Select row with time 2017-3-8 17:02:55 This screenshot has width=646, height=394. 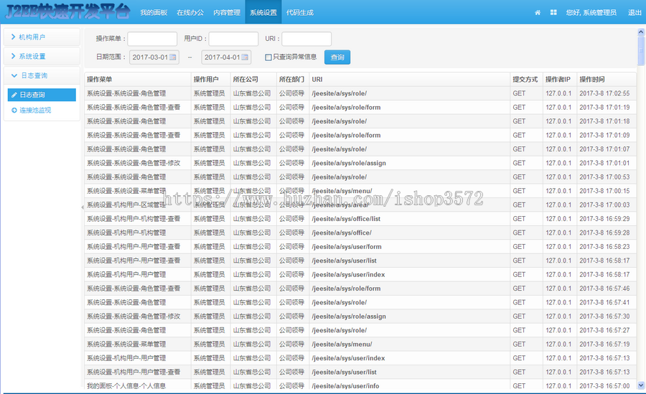[x=360, y=93]
